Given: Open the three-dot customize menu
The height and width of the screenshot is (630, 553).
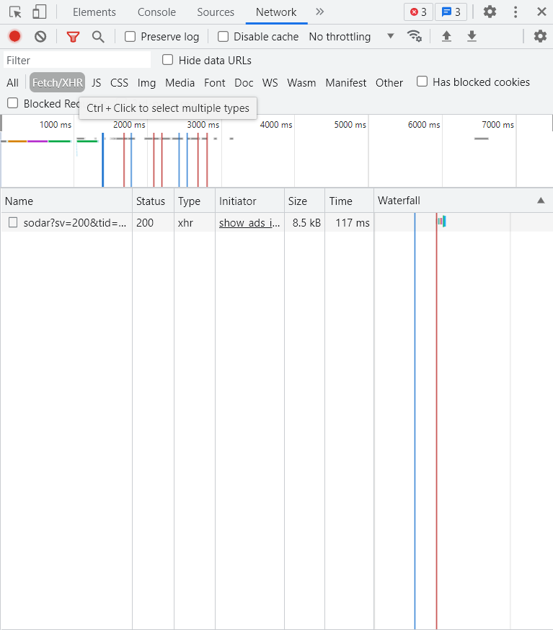Looking at the screenshot, I should [516, 12].
